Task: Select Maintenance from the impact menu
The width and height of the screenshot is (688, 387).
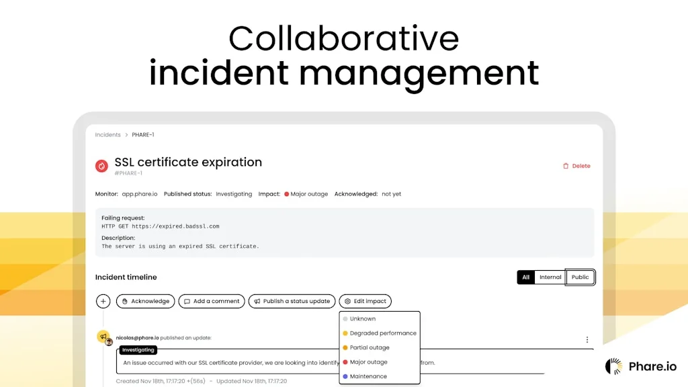Action: click(x=368, y=376)
